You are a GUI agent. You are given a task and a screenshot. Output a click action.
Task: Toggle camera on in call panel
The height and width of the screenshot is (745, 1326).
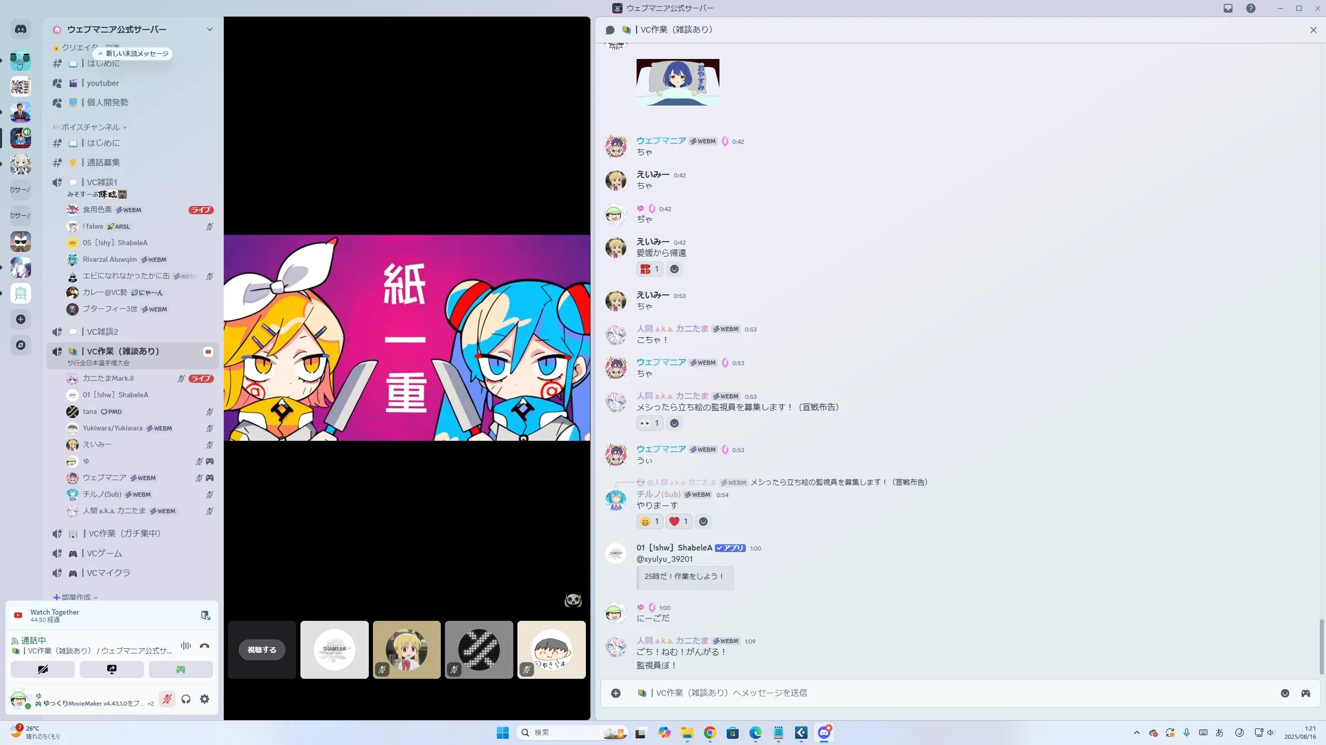coord(42,669)
